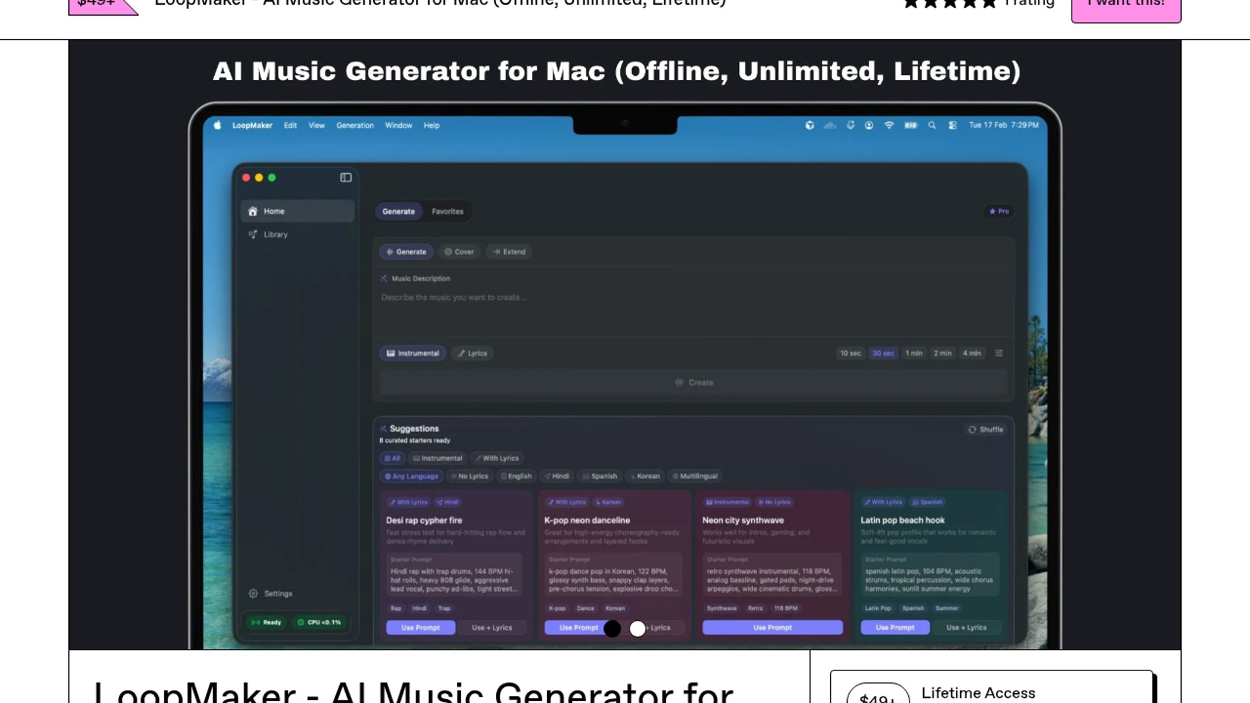This screenshot has height=703, width=1250.
Task: Select the Cover mode tab
Action: [x=458, y=252]
